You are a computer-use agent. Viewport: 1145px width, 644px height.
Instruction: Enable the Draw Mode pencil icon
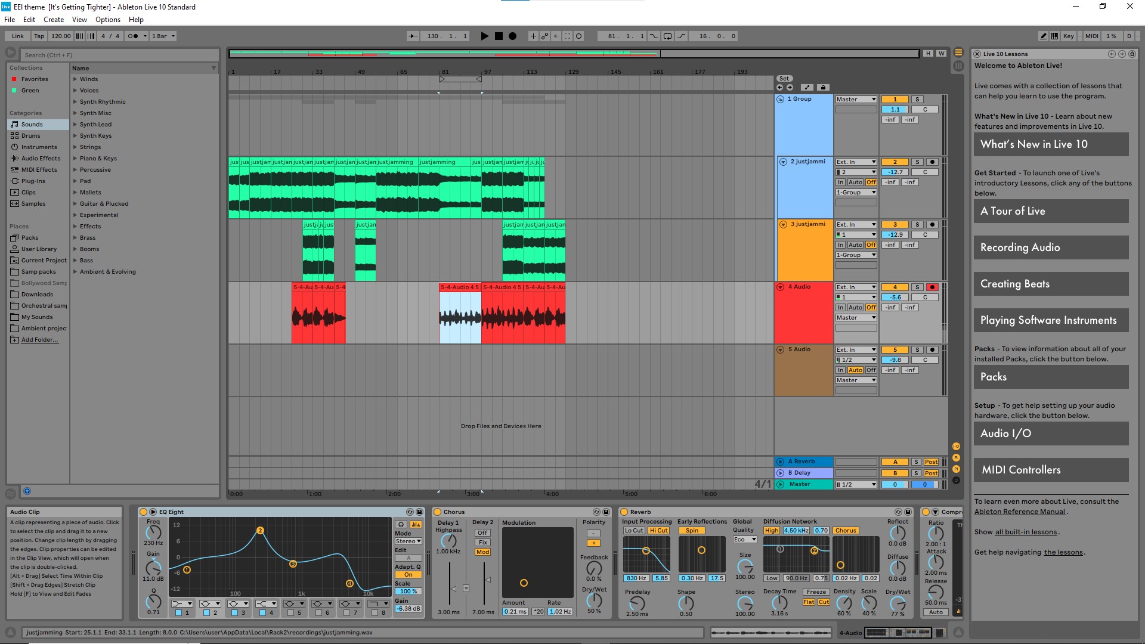click(x=1043, y=36)
